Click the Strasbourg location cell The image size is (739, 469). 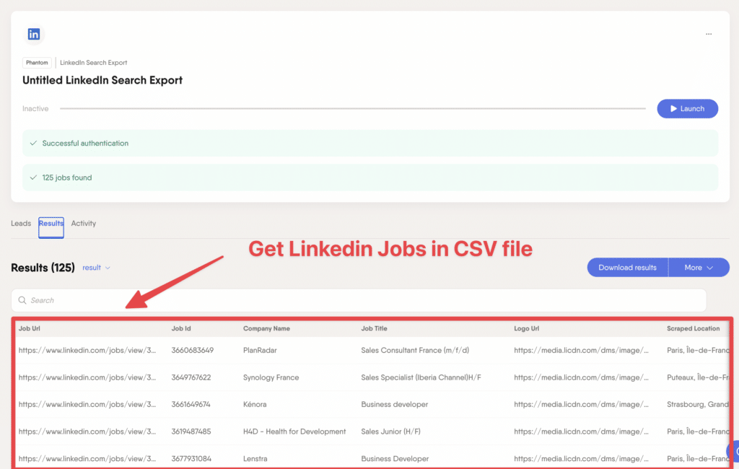tap(698, 405)
